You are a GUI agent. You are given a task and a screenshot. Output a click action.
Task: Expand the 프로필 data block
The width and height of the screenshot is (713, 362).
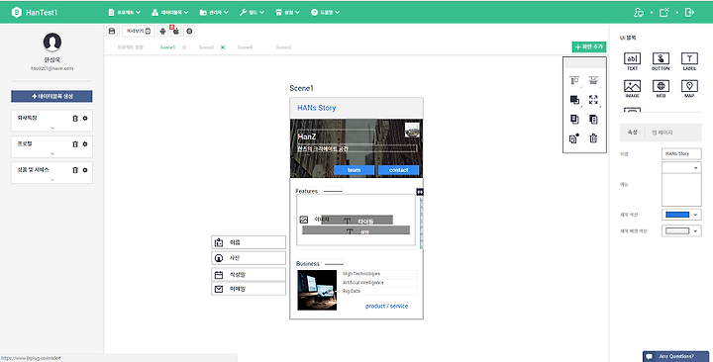point(51,154)
